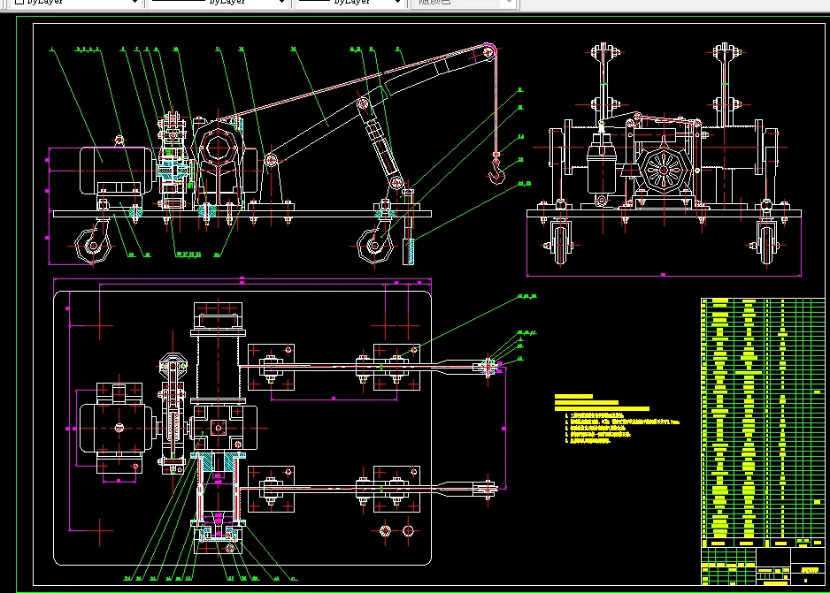The width and height of the screenshot is (830, 593).
Task: Select the yellow parts list table
Action: coord(763,422)
